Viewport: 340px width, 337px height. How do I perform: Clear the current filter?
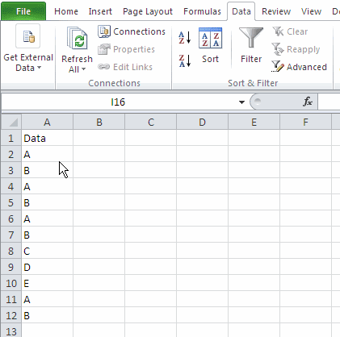[290, 31]
